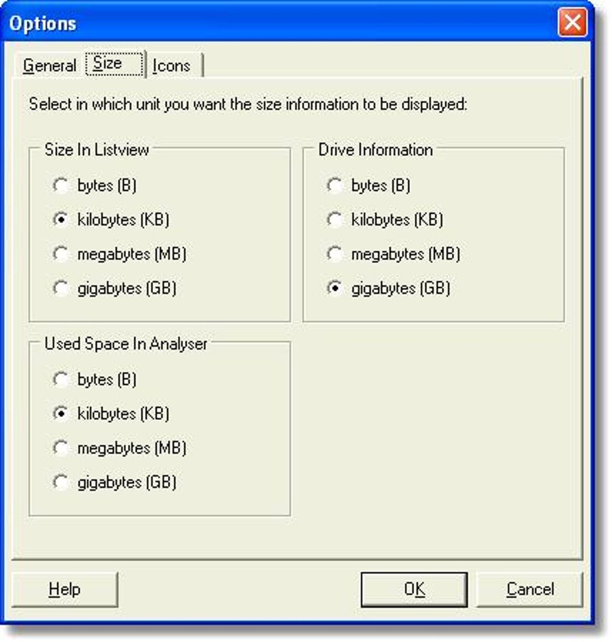Screen dimensions: 612x642
Task: Select gigabytes (GB) in Used Space In Analyser
Action: click(62, 482)
